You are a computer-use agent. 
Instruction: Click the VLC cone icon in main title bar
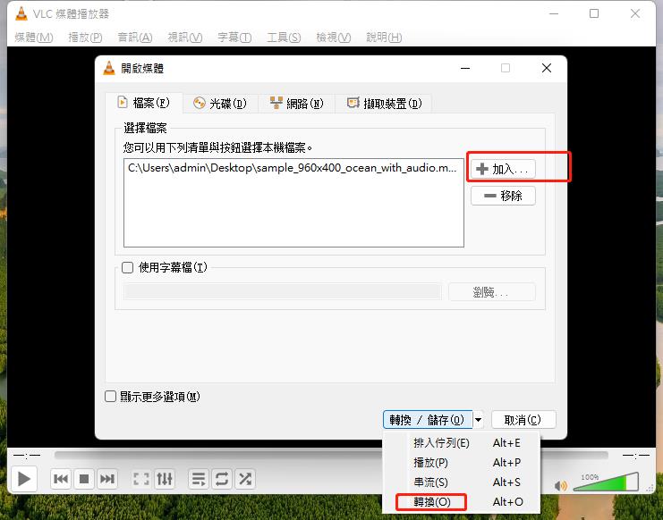21,13
